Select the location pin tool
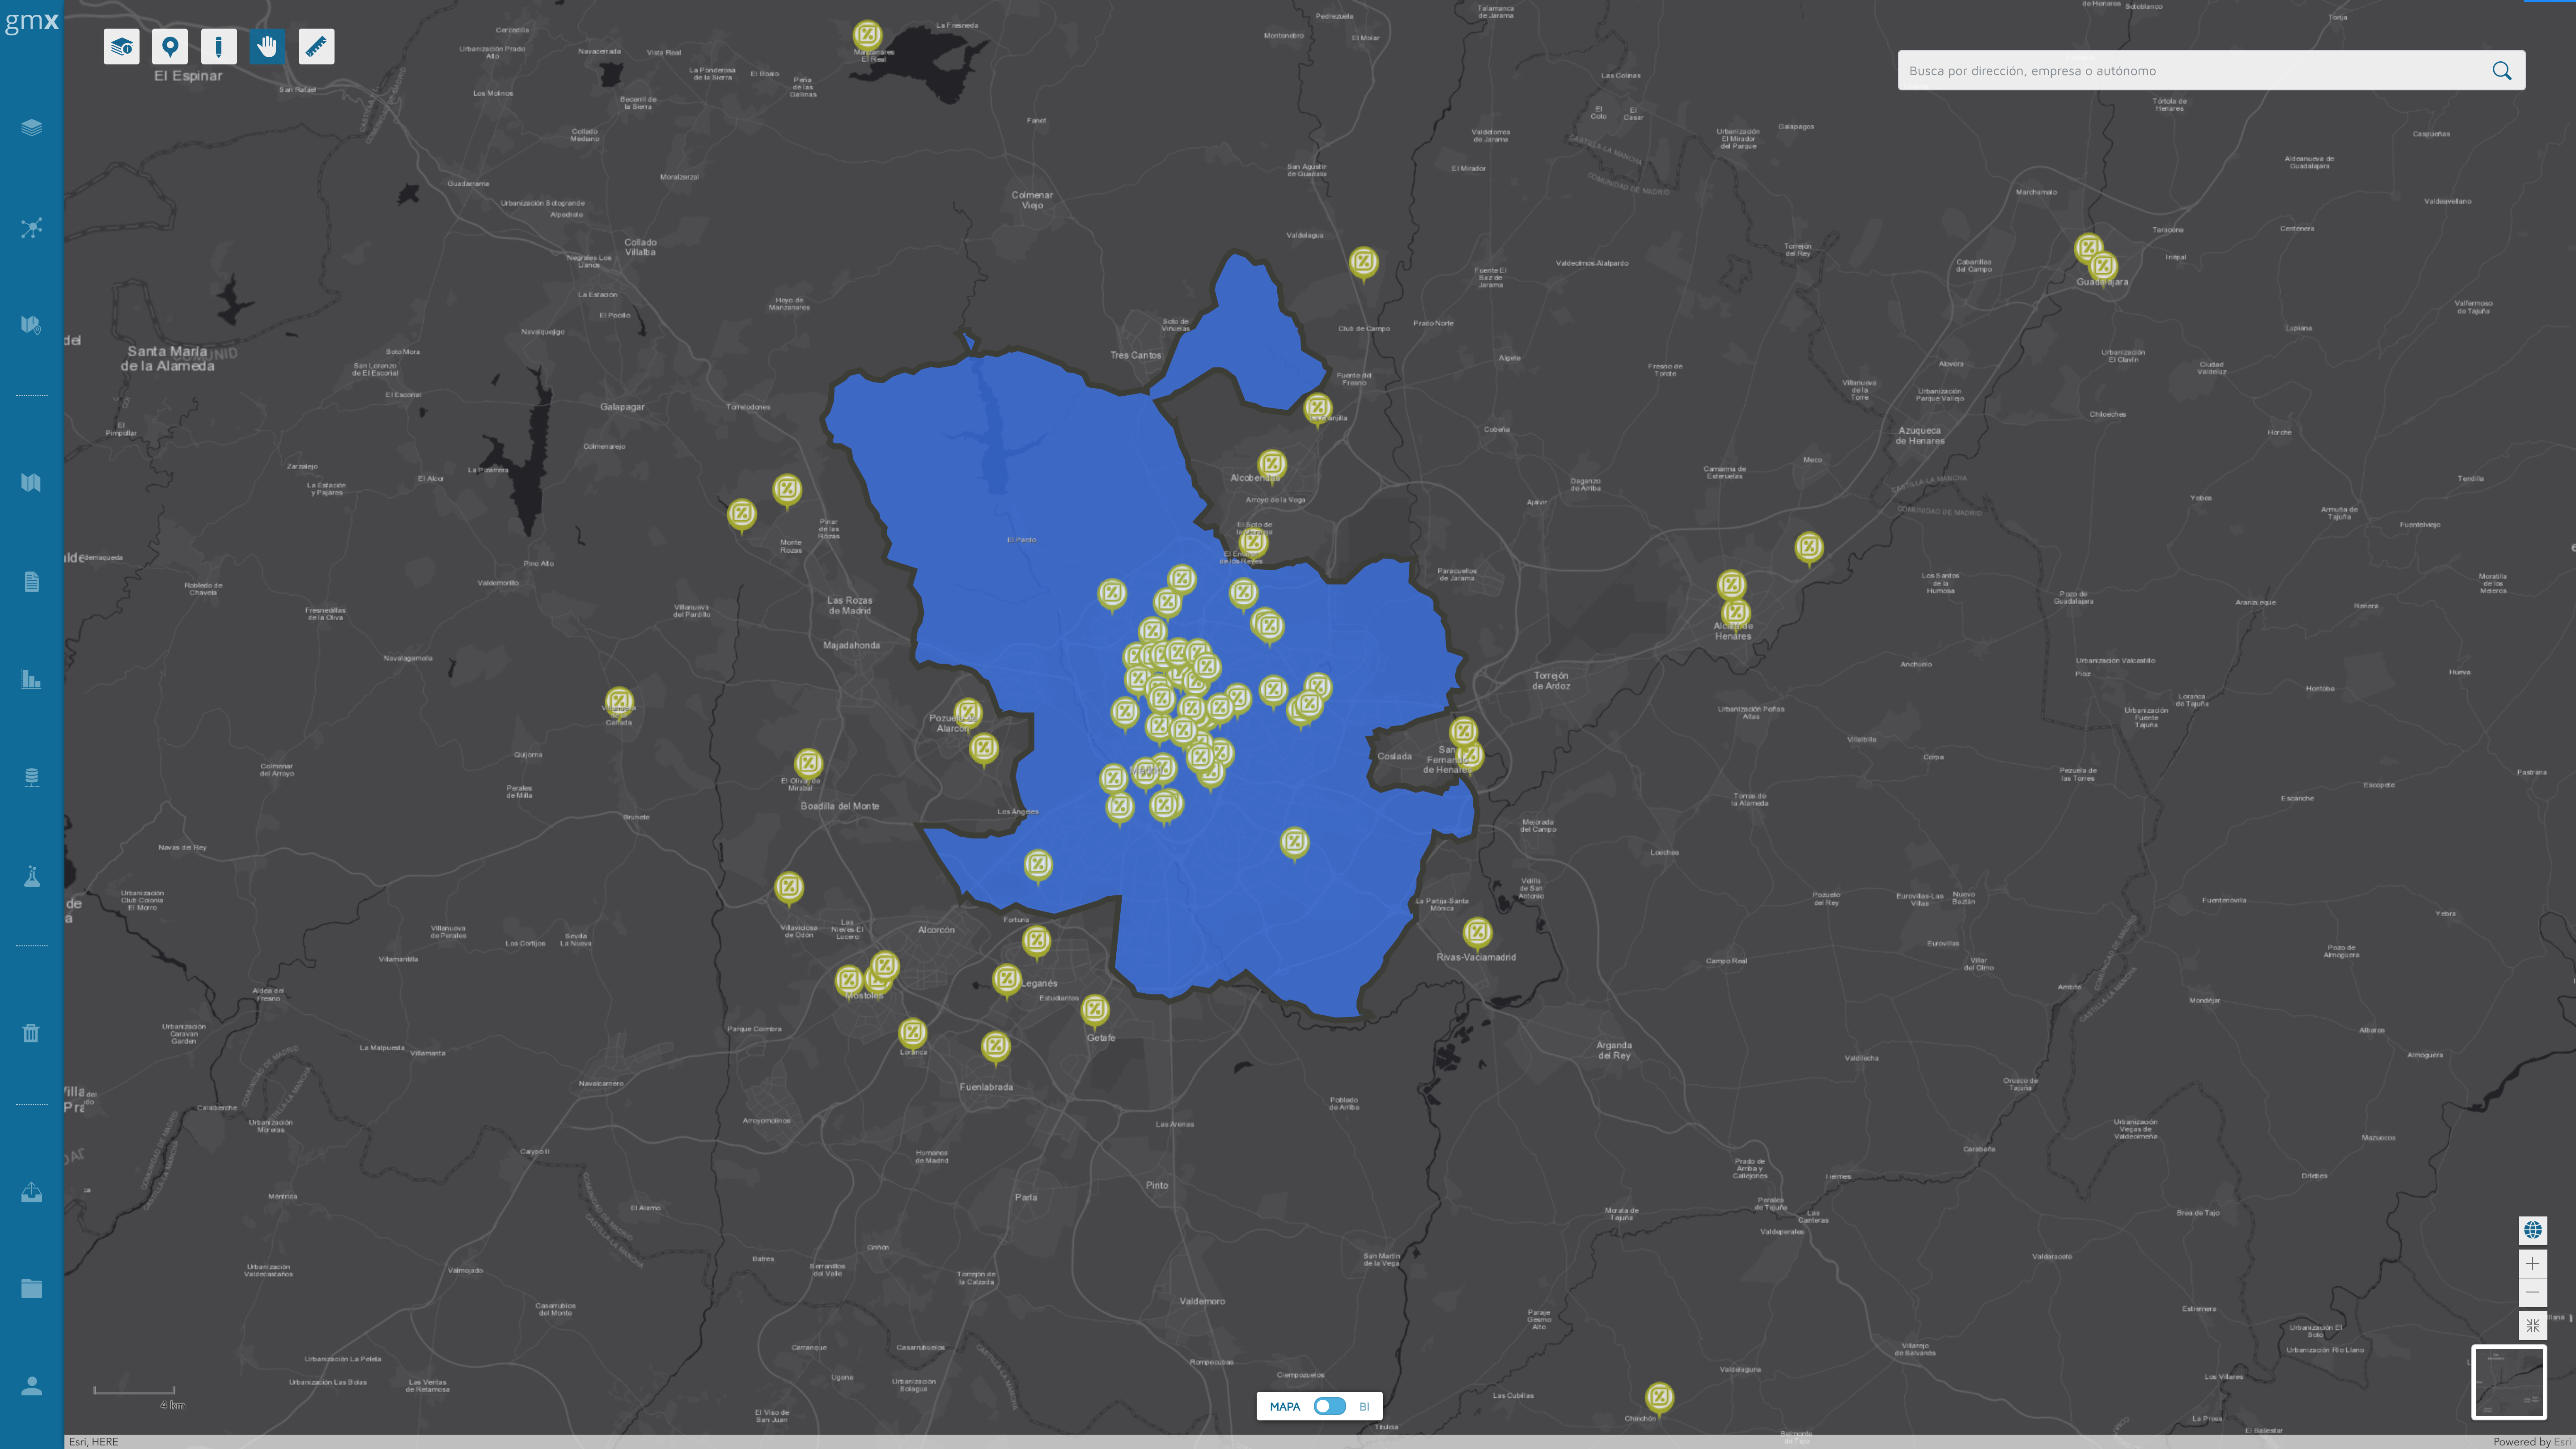This screenshot has width=2576, height=1449. (x=170, y=47)
